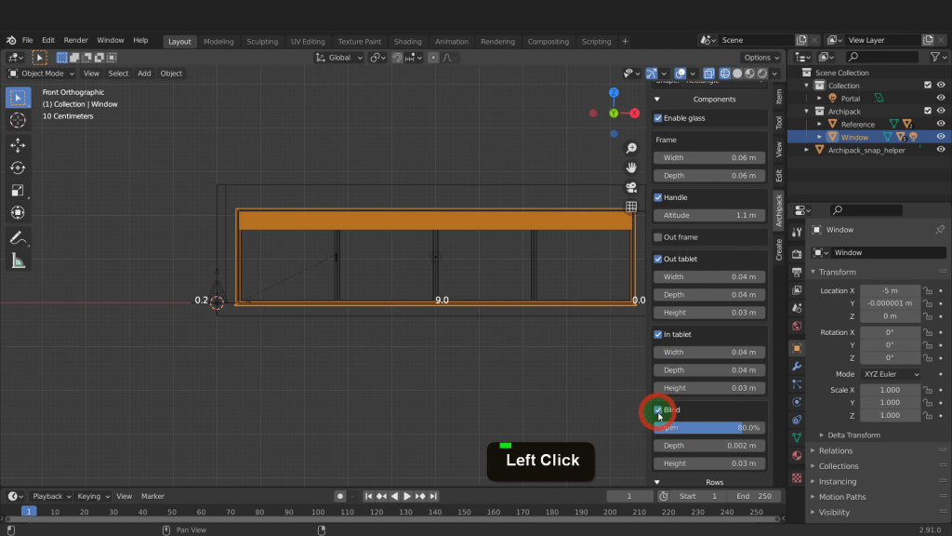
Task: Open rotation Mode XYZ Euler dropdown
Action: pyautogui.click(x=890, y=374)
